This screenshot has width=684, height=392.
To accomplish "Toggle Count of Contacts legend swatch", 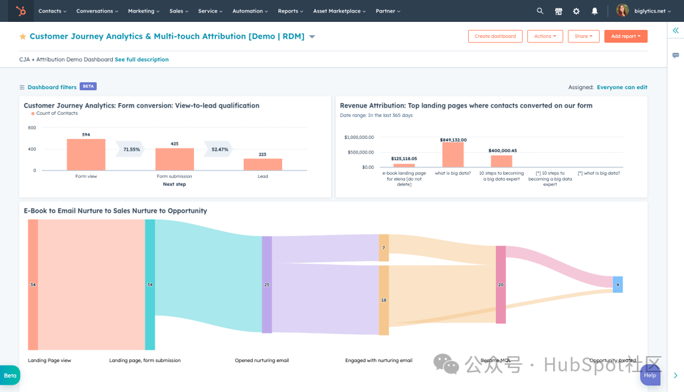I will 33,114.
